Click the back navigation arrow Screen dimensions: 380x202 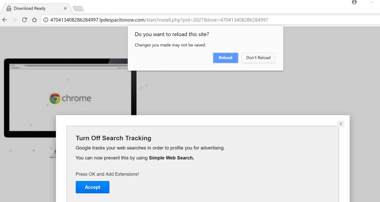click(5, 20)
